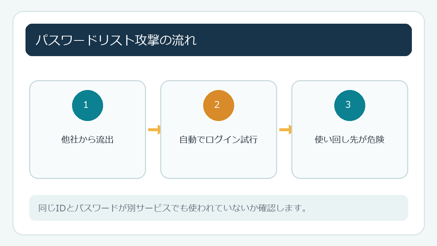Viewport: 437px width, 246px height.
Task: Select the teal step 1 circle
Action: tap(87, 105)
